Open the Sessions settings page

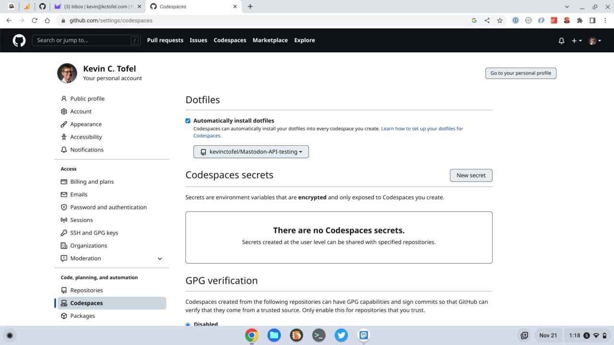(82, 220)
